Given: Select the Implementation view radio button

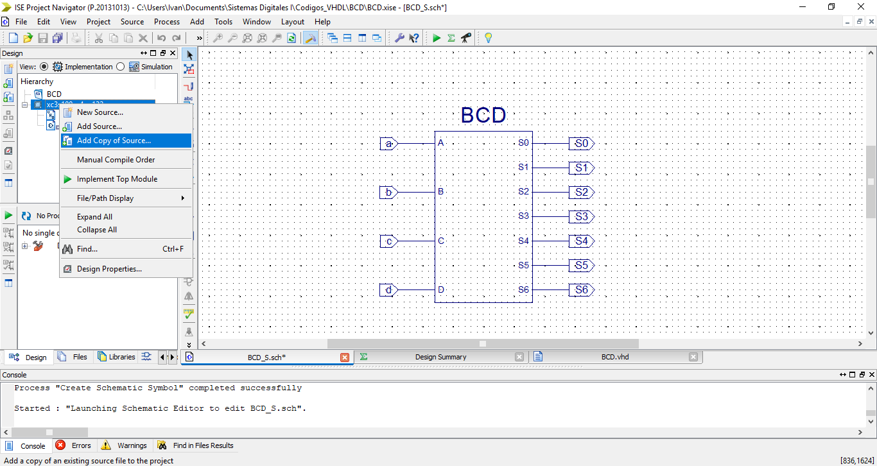Looking at the screenshot, I should 44,66.
